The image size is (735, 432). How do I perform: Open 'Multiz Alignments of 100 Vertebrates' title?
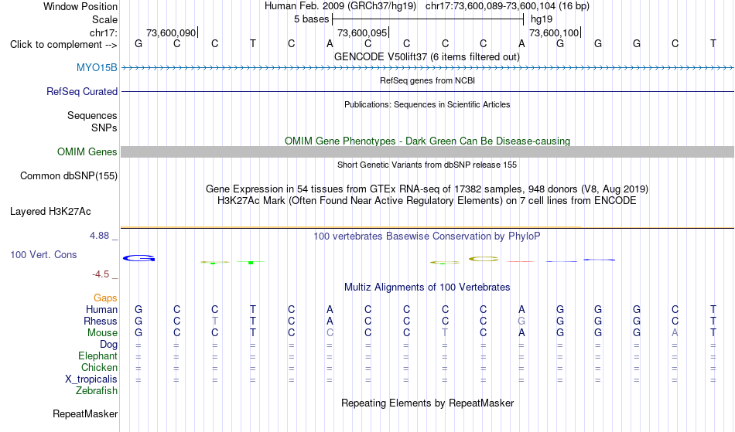coord(427,287)
